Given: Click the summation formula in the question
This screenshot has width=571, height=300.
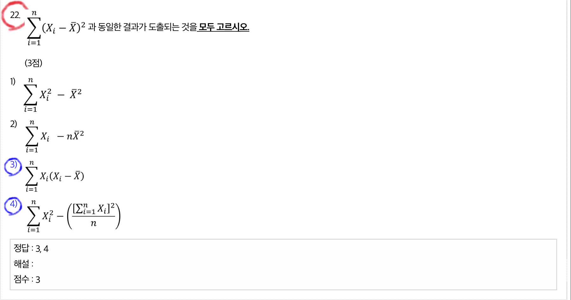Looking at the screenshot, I should (x=56, y=28).
